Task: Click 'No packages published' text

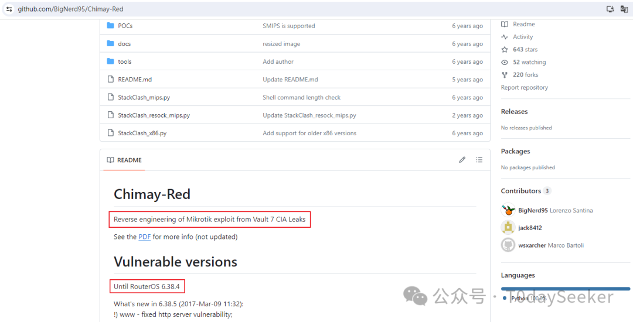Action: (x=528, y=167)
